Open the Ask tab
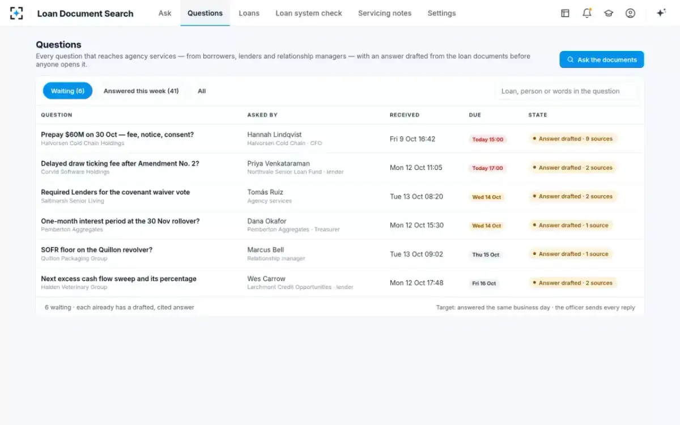The width and height of the screenshot is (680, 425). 165,13
